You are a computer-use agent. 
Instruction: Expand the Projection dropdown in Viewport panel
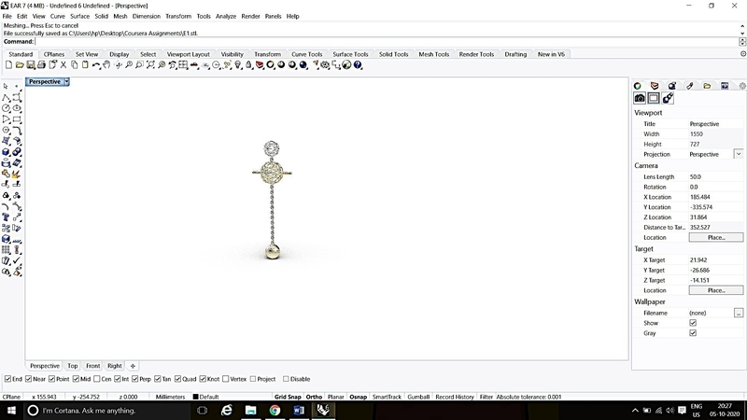[x=738, y=154]
